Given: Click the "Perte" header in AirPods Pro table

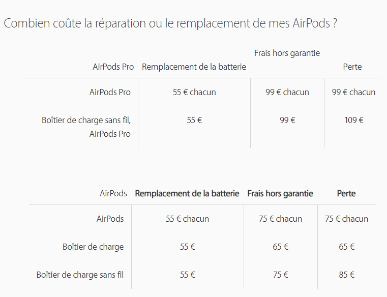Looking at the screenshot, I should point(352,67).
